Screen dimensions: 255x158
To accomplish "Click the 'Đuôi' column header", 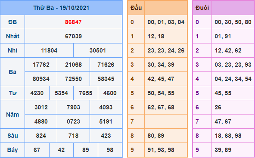I will 202,8.
